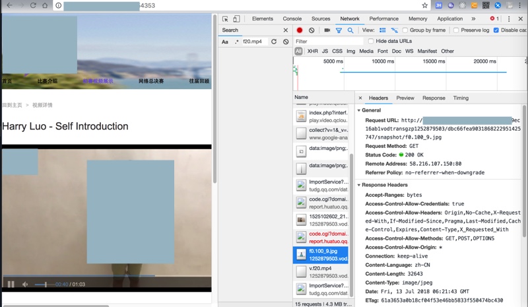Filter requests by WS type
This screenshot has height=307, width=528.
(x=409, y=51)
